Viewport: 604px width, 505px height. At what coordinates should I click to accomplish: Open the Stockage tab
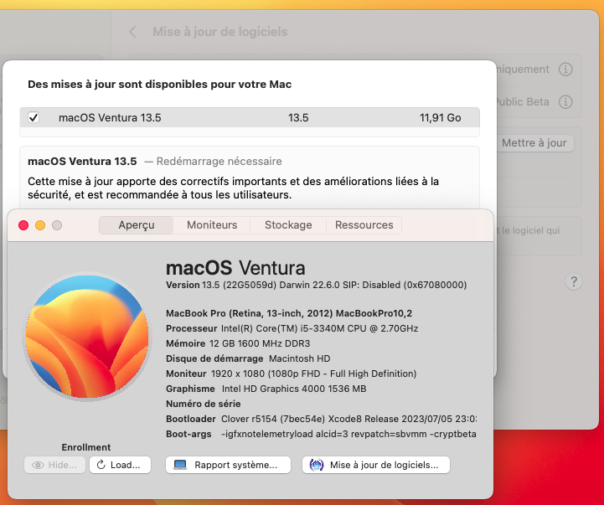tap(288, 225)
